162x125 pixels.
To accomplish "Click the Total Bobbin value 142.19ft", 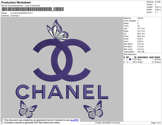I will (141, 52).
